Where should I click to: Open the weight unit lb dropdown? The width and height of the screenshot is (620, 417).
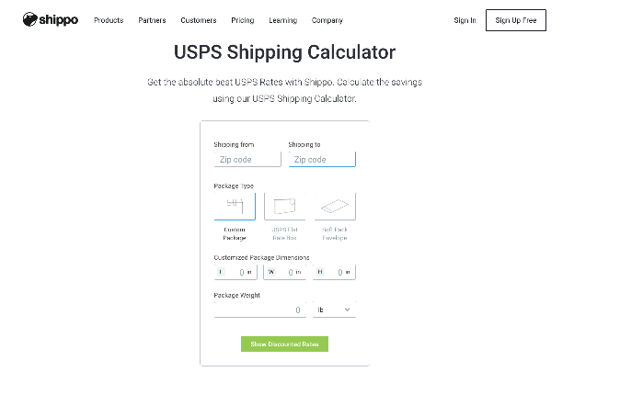point(334,310)
